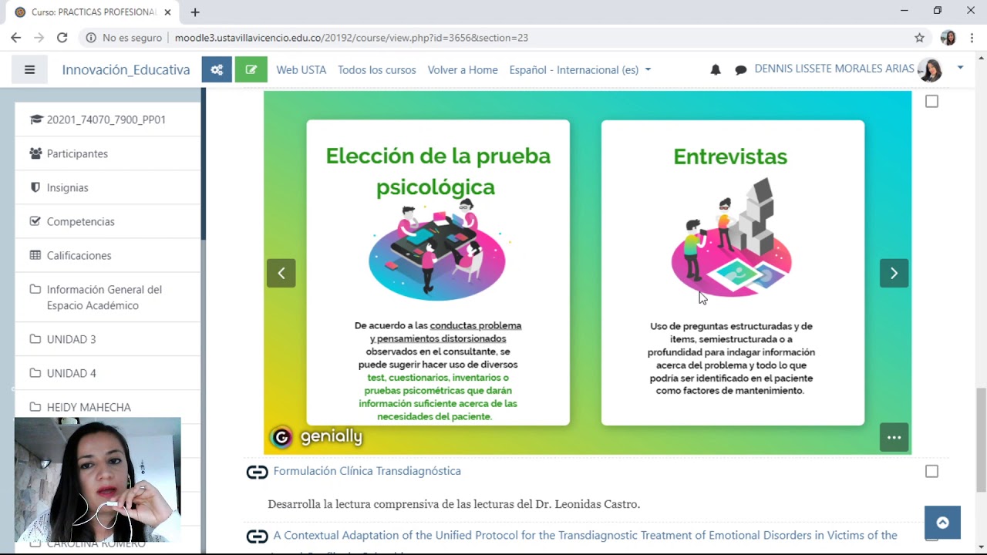Image resolution: width=987 pixels, height=555 pixels.
Task: Go to UNIDAD 3 section
Action: (x=107, y=339)
